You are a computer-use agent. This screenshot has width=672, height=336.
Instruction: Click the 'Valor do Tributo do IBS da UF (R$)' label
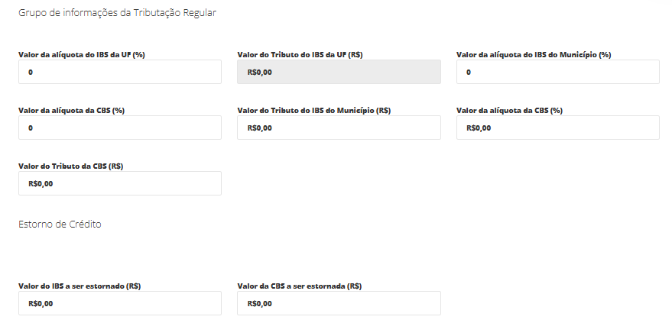[x=300, y=55]
